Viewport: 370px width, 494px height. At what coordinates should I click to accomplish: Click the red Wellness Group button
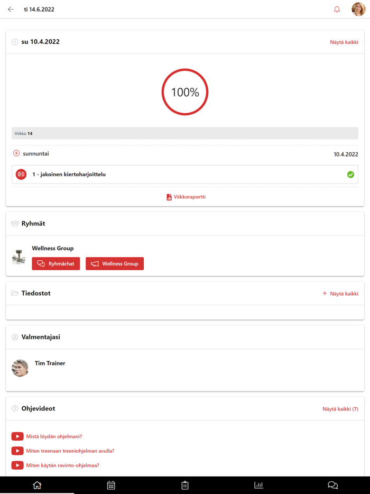[115, 263]
